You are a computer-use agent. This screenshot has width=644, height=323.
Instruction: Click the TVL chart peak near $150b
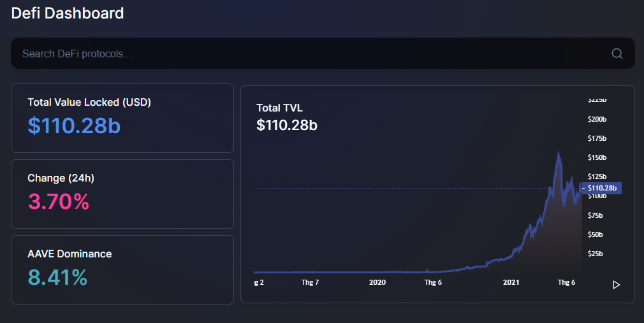[x=558, y=154]
